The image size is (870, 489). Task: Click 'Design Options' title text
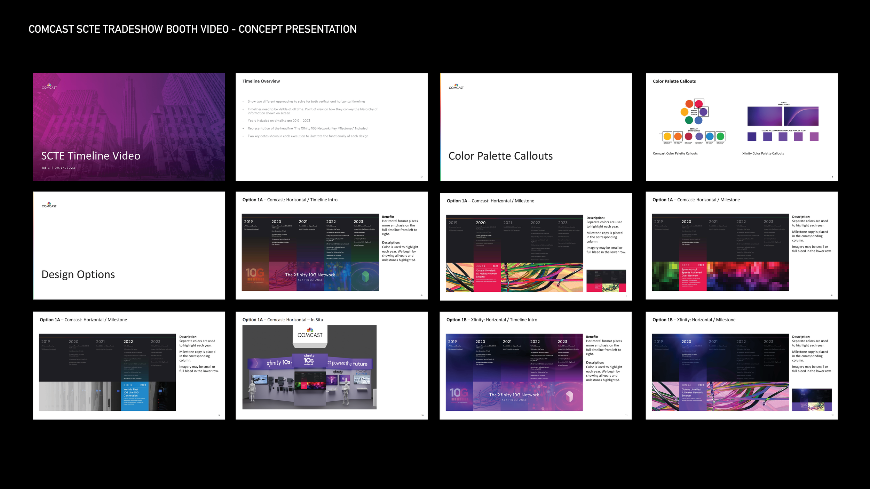pos(78,274)
